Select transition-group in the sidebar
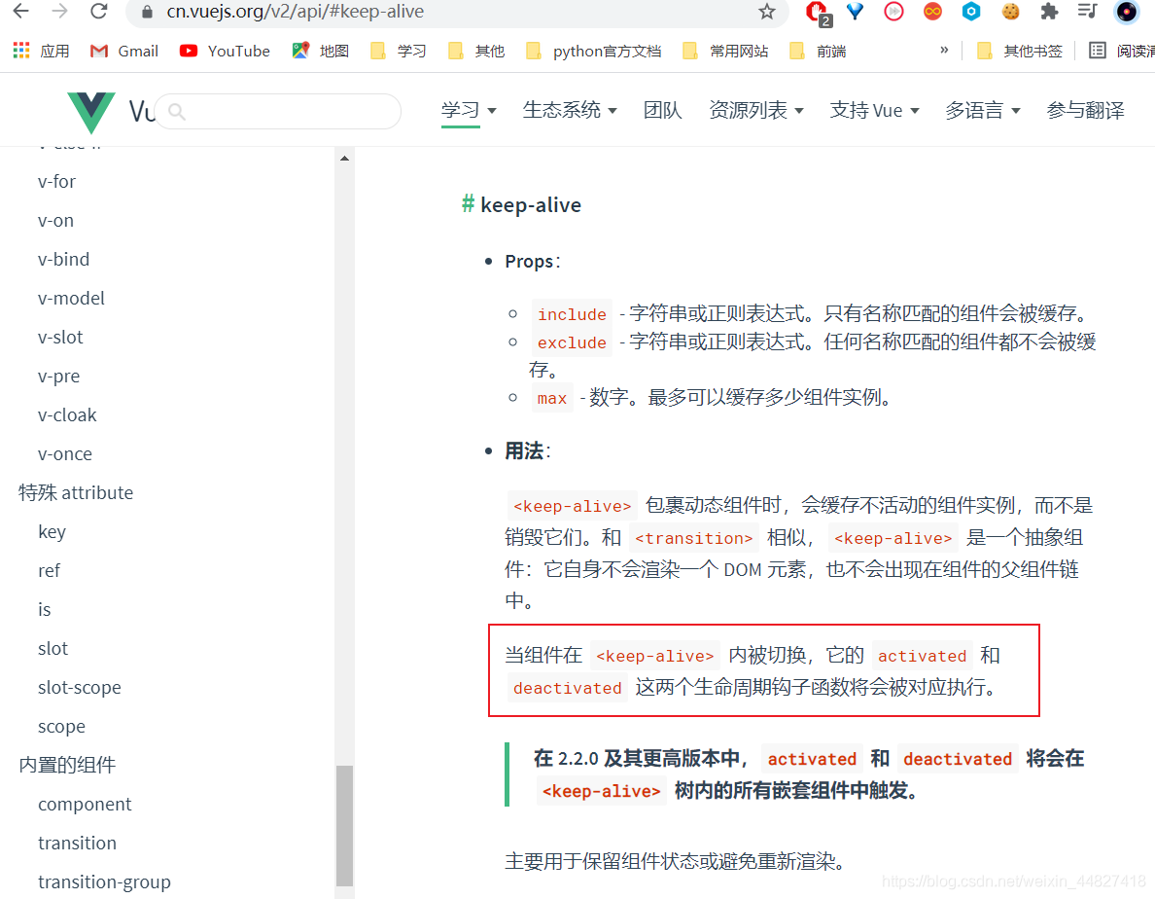This screenshot has height=899, width=1155. tap(104, 882)
